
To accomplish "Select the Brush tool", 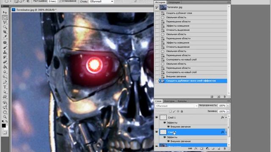I will (5, 47).
